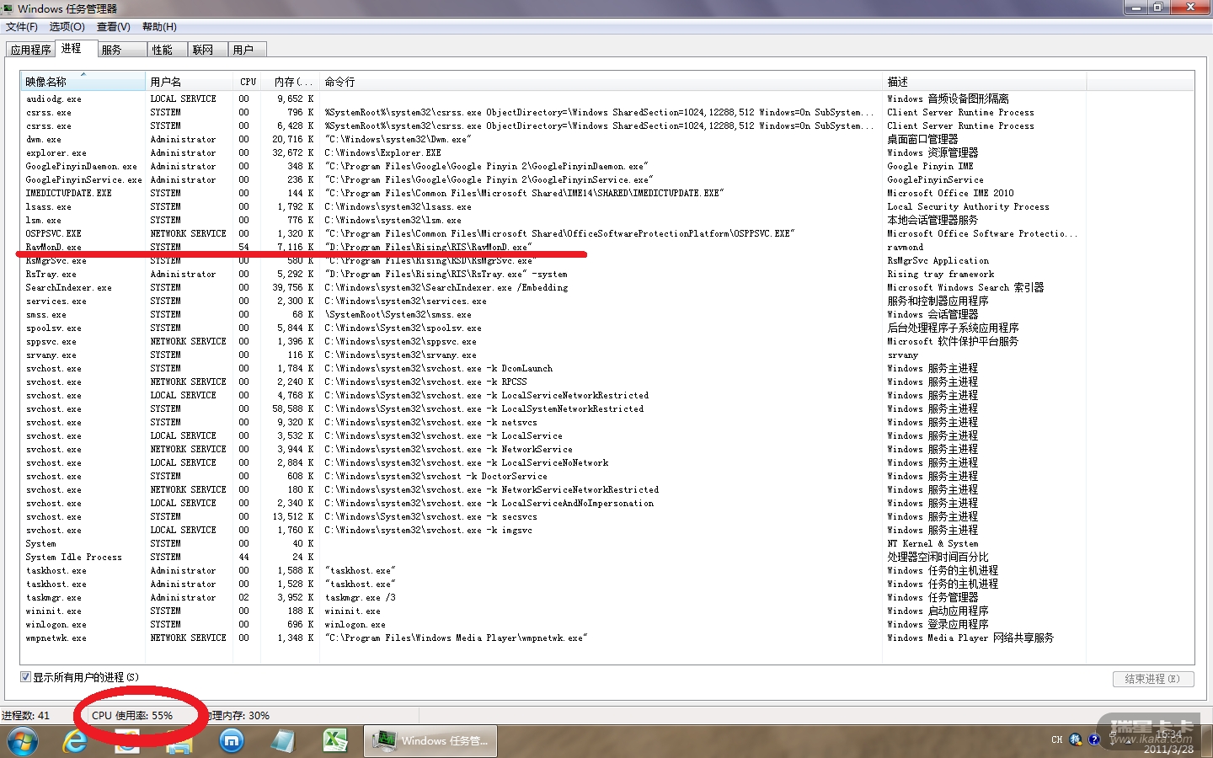The width and height of the screenshot is (1213, 758).
Task: Open the Notepad icon on the taskbar
Action: point(283,741)
